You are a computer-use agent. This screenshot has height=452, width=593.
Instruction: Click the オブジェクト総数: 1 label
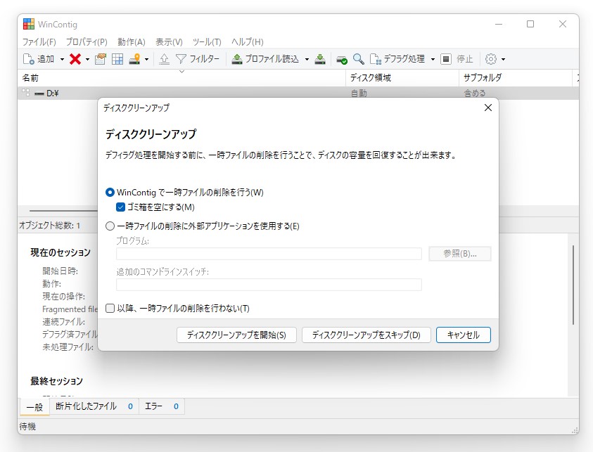(x=49, y=226)
